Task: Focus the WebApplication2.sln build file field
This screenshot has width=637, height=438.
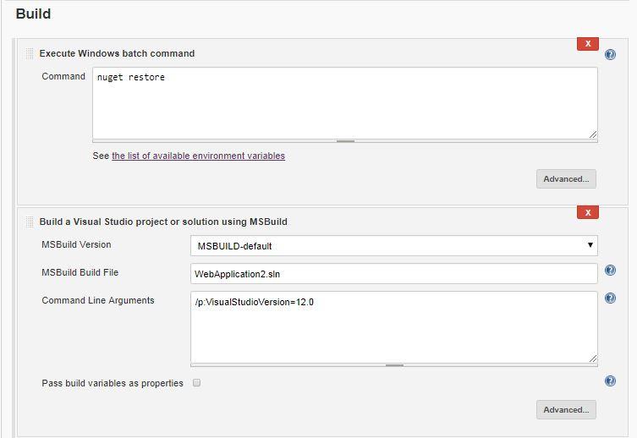Action: 393,274
